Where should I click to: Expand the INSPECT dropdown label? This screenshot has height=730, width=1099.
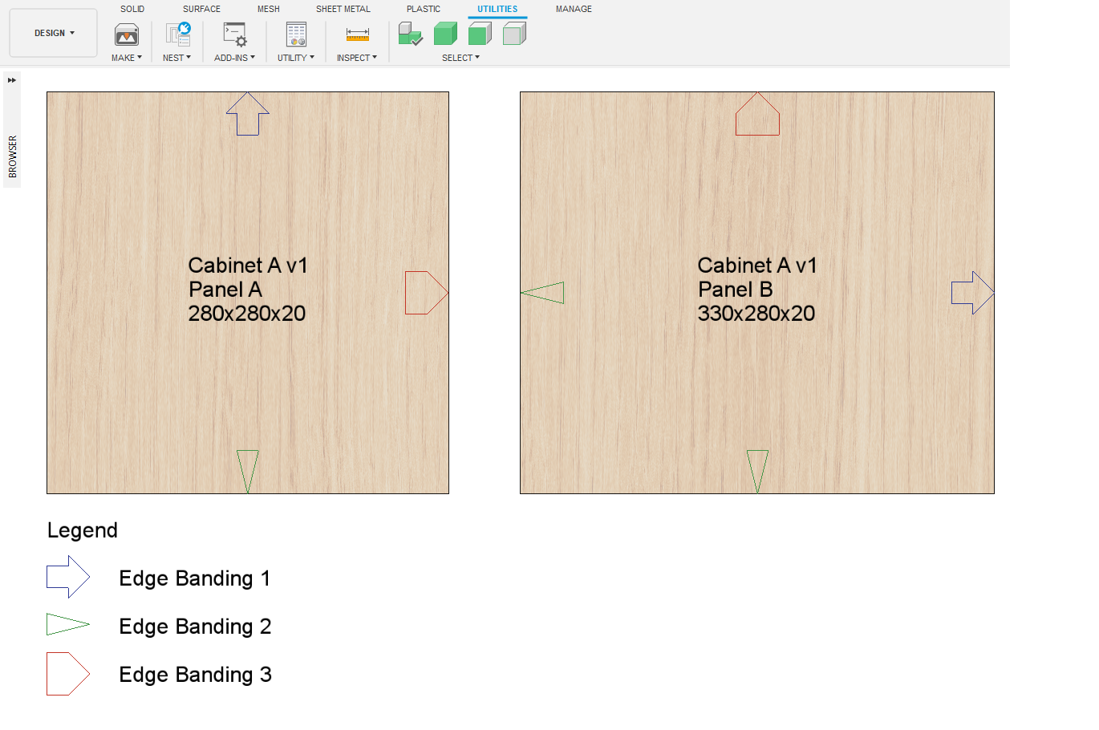(x=356, y=58)
